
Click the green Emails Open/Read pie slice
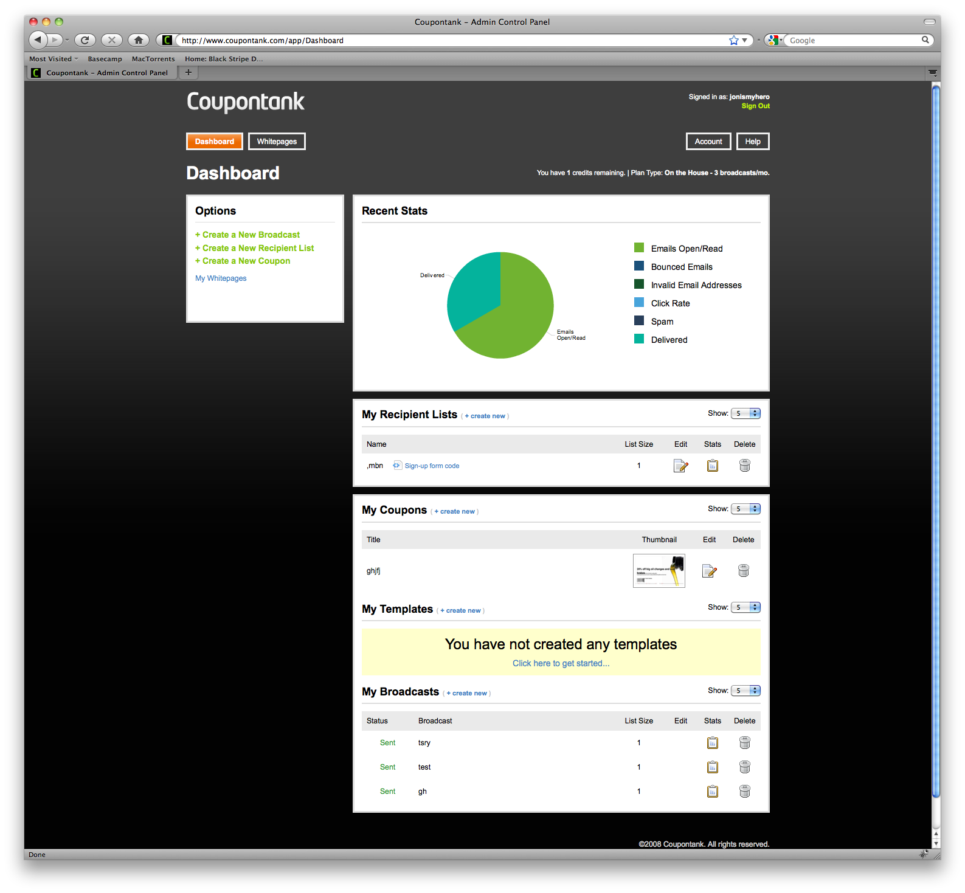517,316
